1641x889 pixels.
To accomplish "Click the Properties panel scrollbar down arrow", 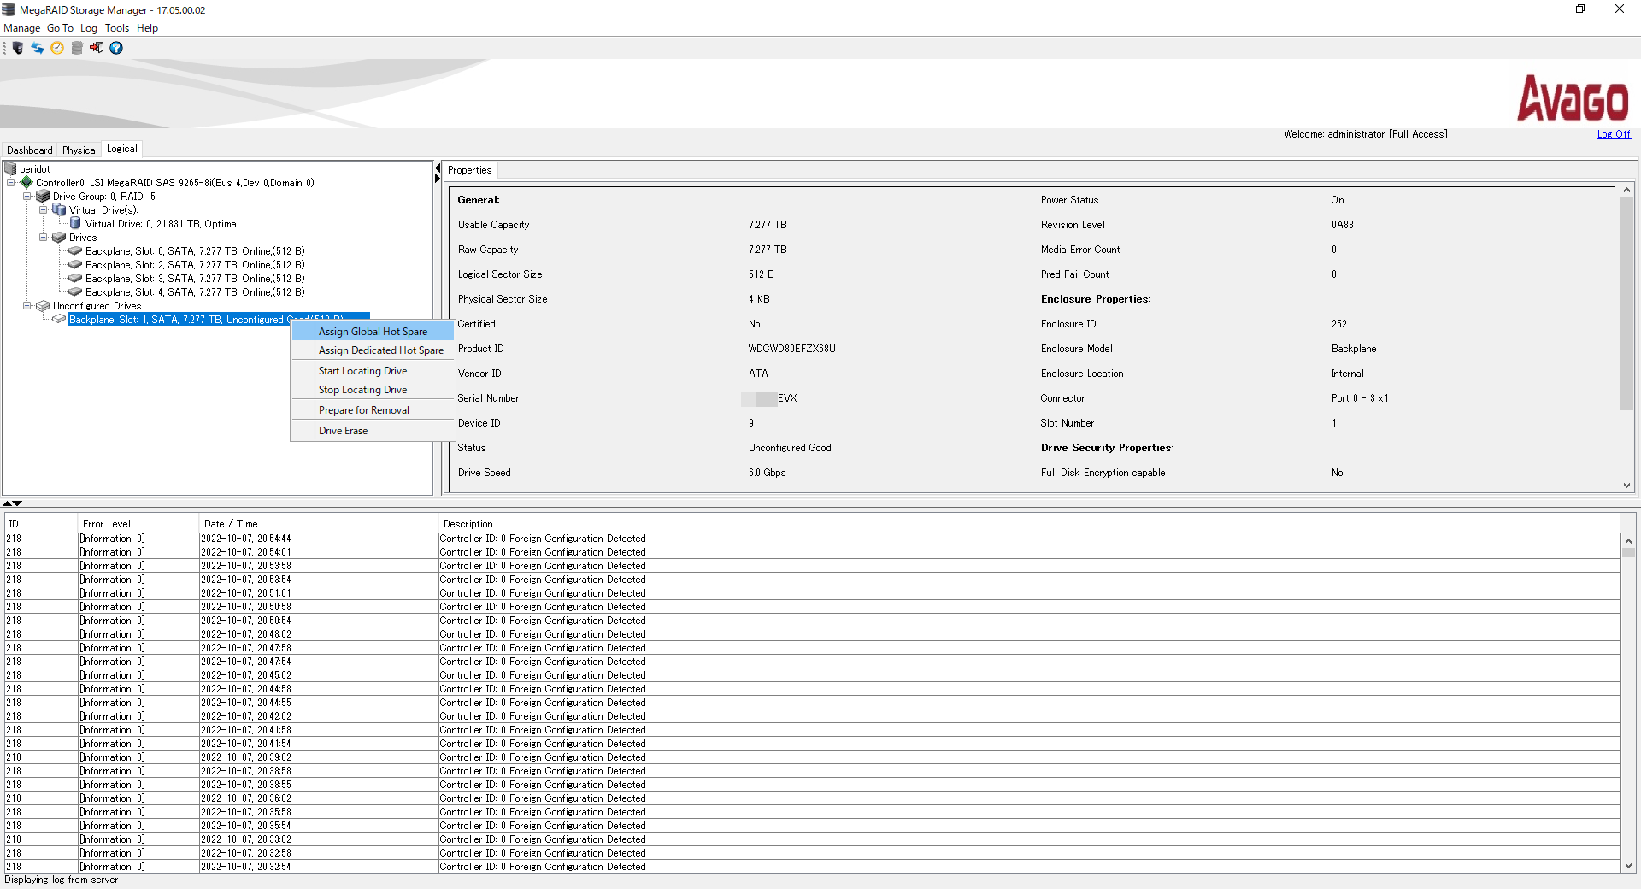I will 1626,486.
